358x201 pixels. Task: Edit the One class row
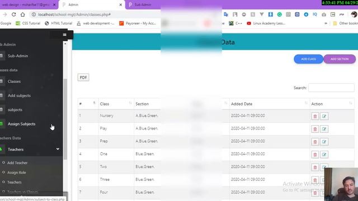click(324, 155)
